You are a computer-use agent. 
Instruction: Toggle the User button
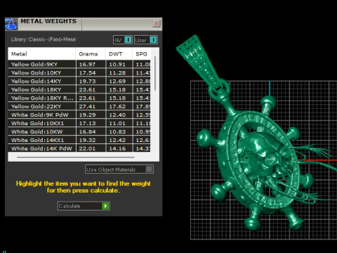[x=146, y=40]
